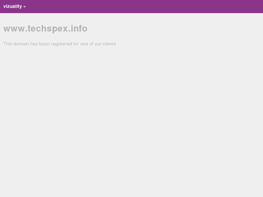This screenshot has height=197, width=263.
Task: Click the "This domain has been registered" sentence
Action: coord(60,44)
